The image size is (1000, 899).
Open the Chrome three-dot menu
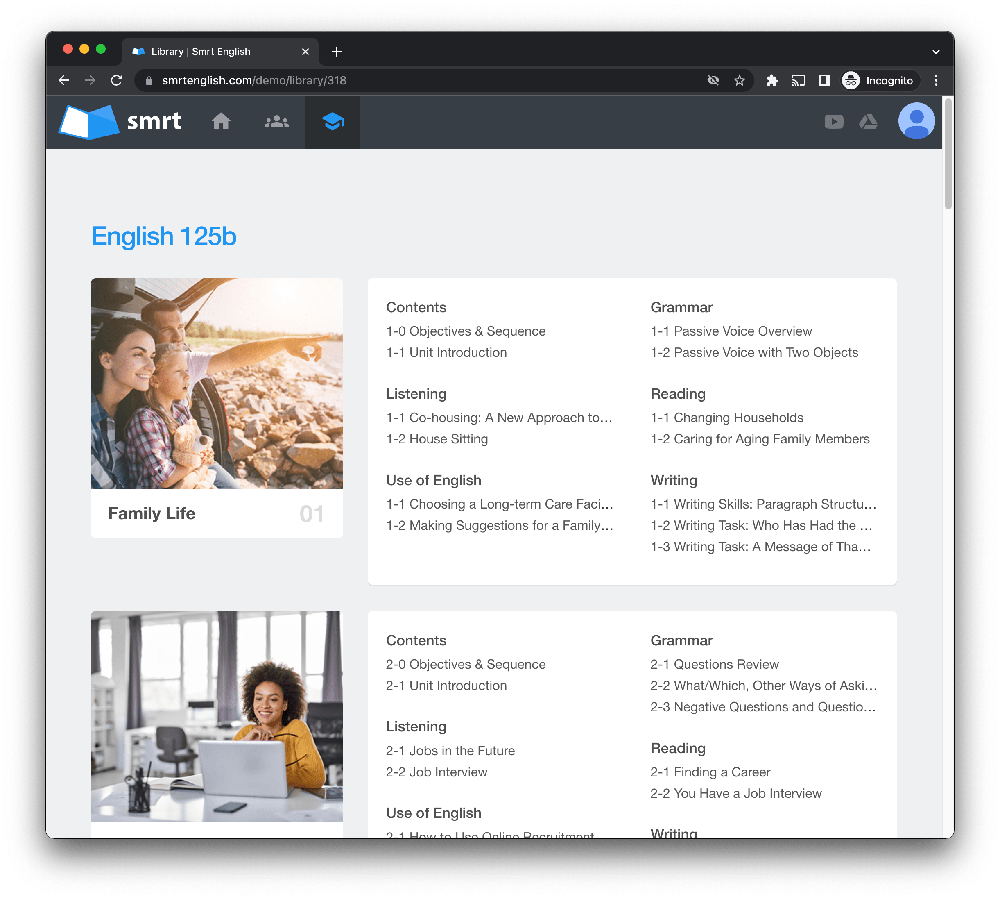pyautogui.click(x=935, y=80)
